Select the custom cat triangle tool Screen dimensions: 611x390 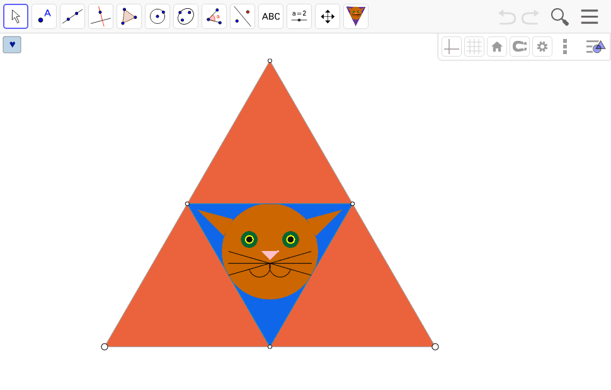click(356, 16)
